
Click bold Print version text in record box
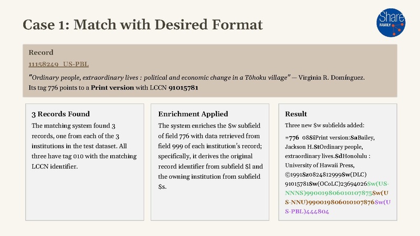click(x=112, y=88)
